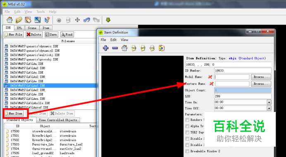Toggle the first Disable checkbox
This screenshot has width=286, height=157.
pos(187,138)
